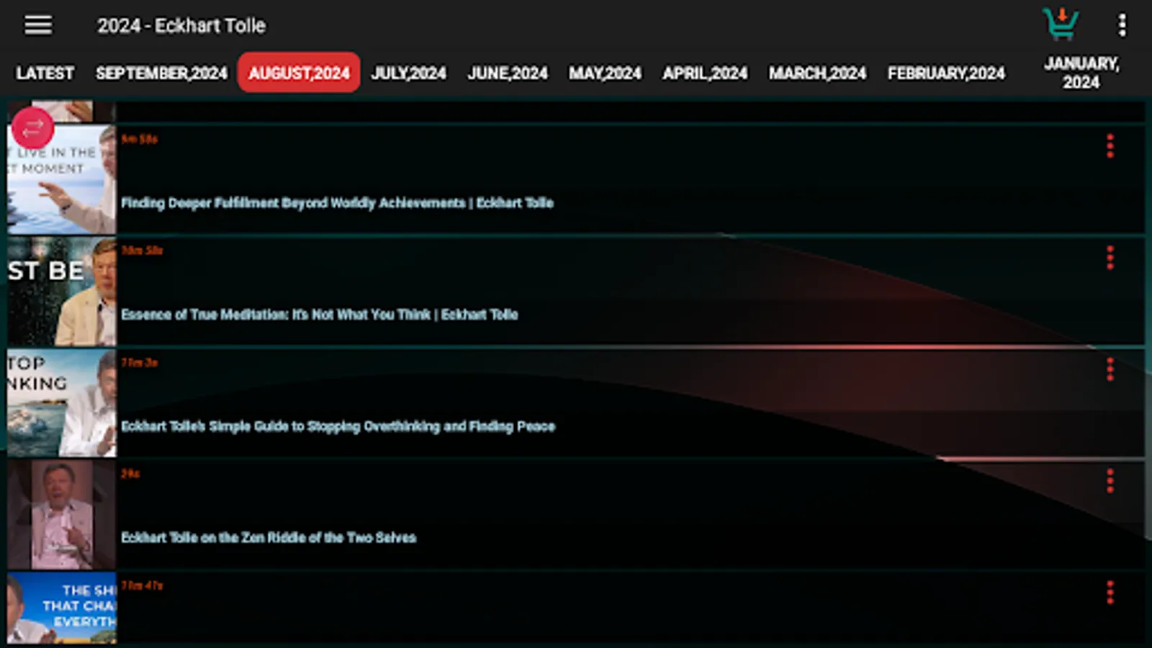Open the shopping cart download icon

point(1061,24)
